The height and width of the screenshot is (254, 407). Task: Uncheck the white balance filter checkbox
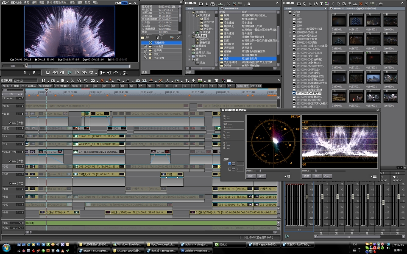click(x=146, y=50)
